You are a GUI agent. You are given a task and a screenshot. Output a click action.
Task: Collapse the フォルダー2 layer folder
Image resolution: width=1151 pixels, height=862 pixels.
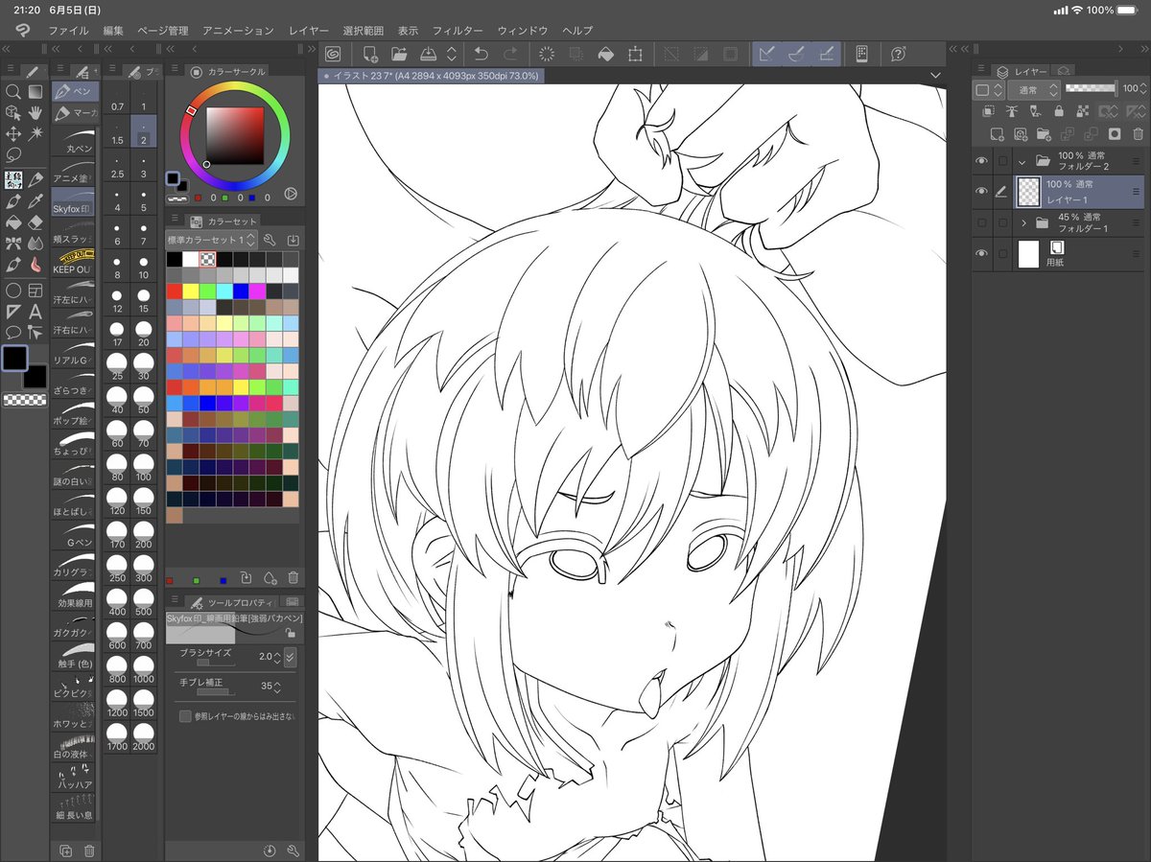pyautogui.click(x=1022, y=162)
